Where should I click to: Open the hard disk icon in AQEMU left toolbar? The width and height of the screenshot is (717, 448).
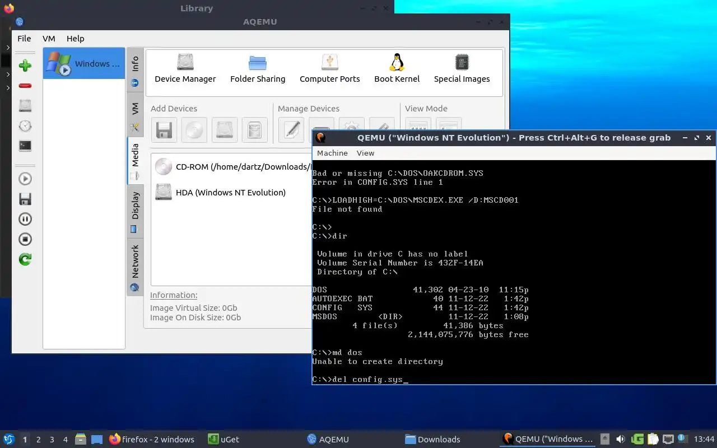pos(25,105)
